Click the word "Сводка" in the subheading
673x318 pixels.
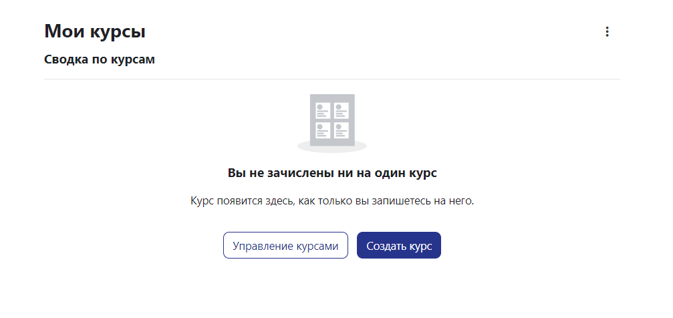pyautogui.click(x=65, y=59)
